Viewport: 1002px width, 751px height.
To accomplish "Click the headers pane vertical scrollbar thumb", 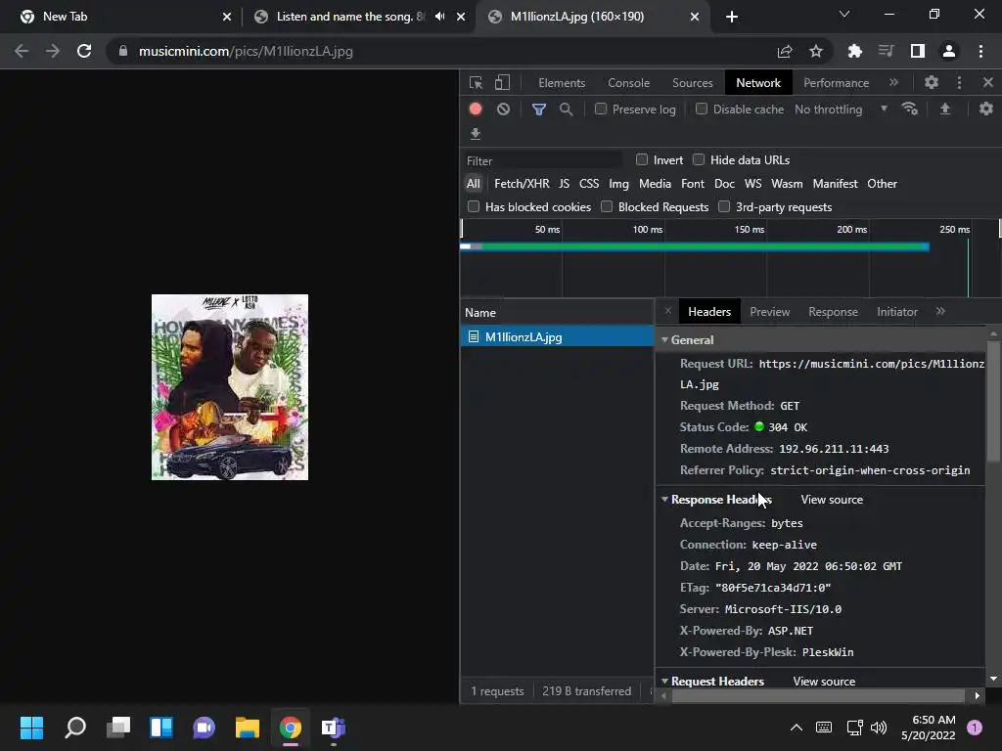I will coord(992,400).
